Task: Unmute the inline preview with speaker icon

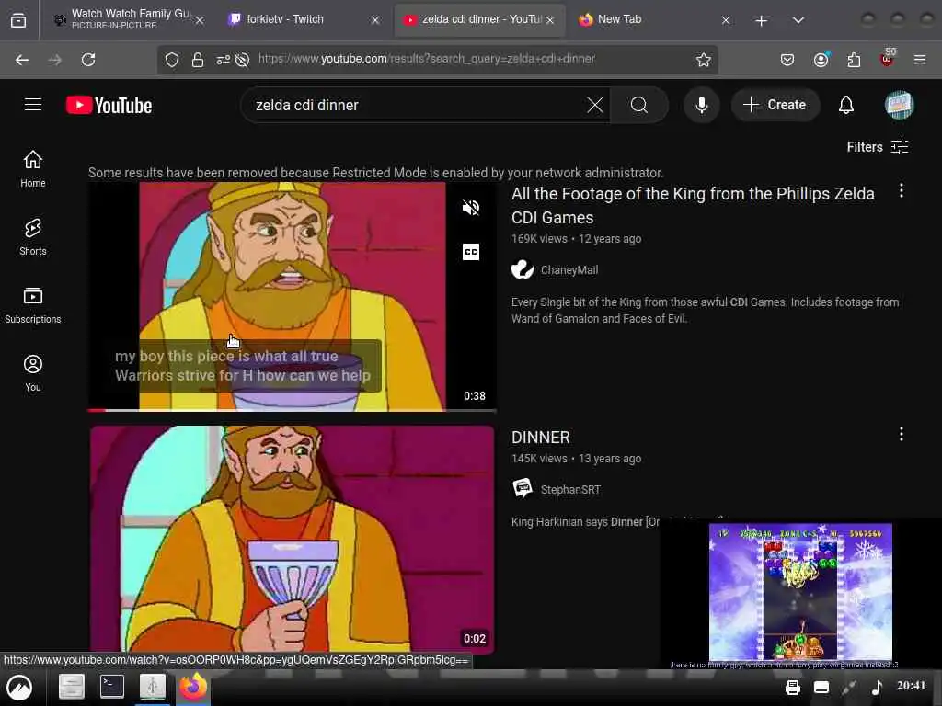Action: tap(470, 208)
